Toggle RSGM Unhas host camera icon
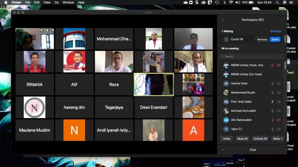The height and width of the screenshot is (167, 298). 279,65
